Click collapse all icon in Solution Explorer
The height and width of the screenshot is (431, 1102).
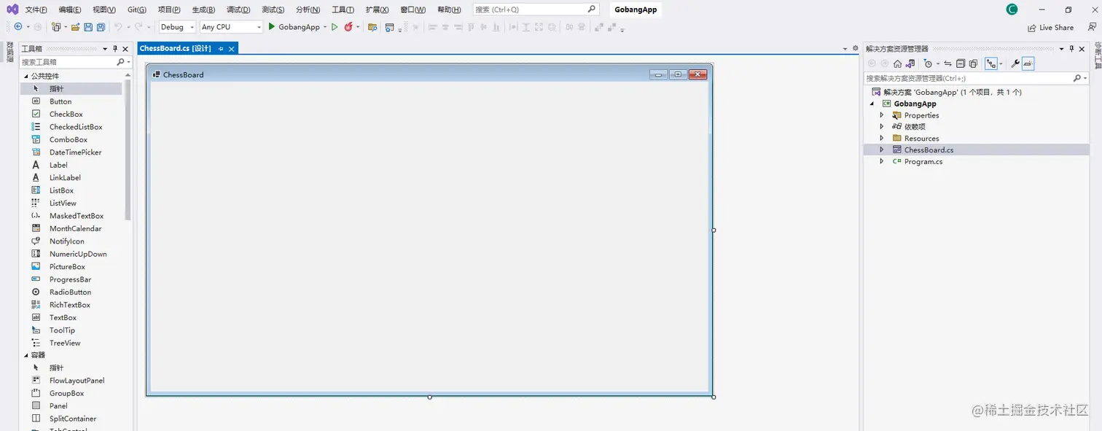(961, 63)
